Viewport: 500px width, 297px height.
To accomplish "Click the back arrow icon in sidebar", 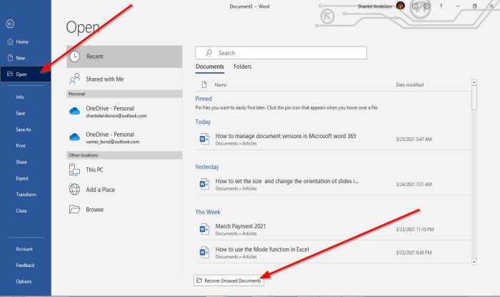I will coord(10,24).
